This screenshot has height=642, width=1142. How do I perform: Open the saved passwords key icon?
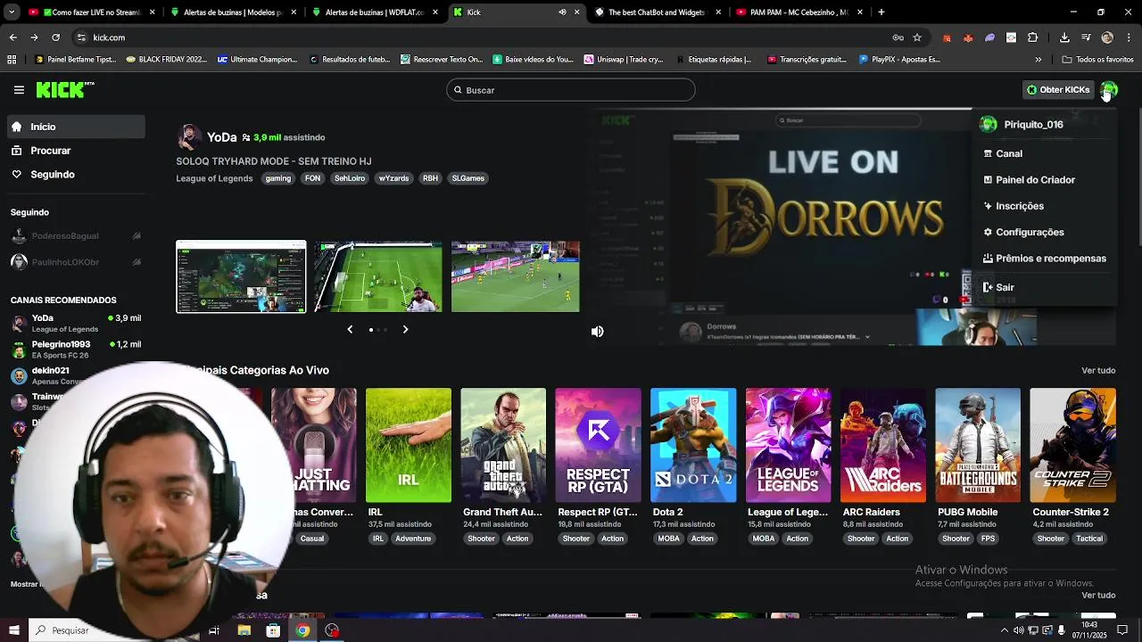coord(898,37)
